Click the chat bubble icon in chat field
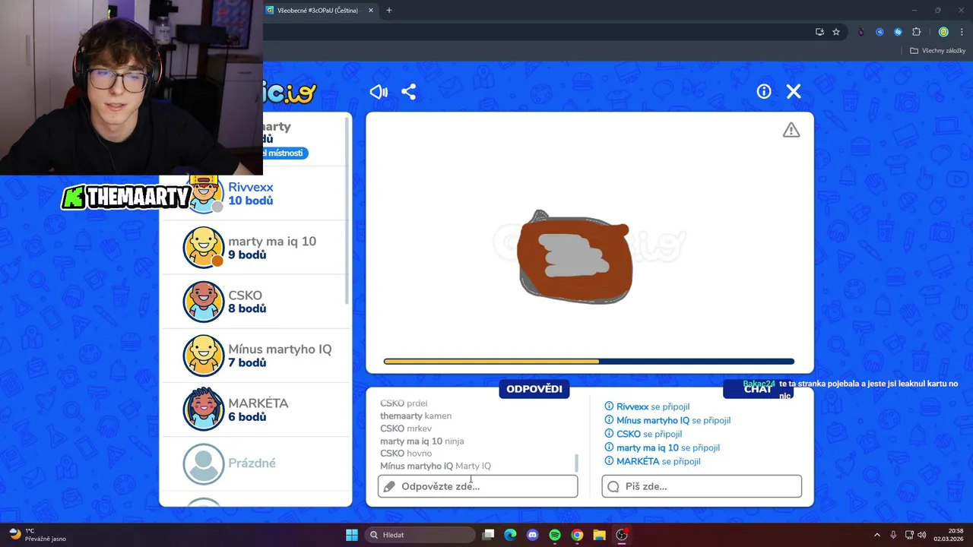 tap(613, 486)
